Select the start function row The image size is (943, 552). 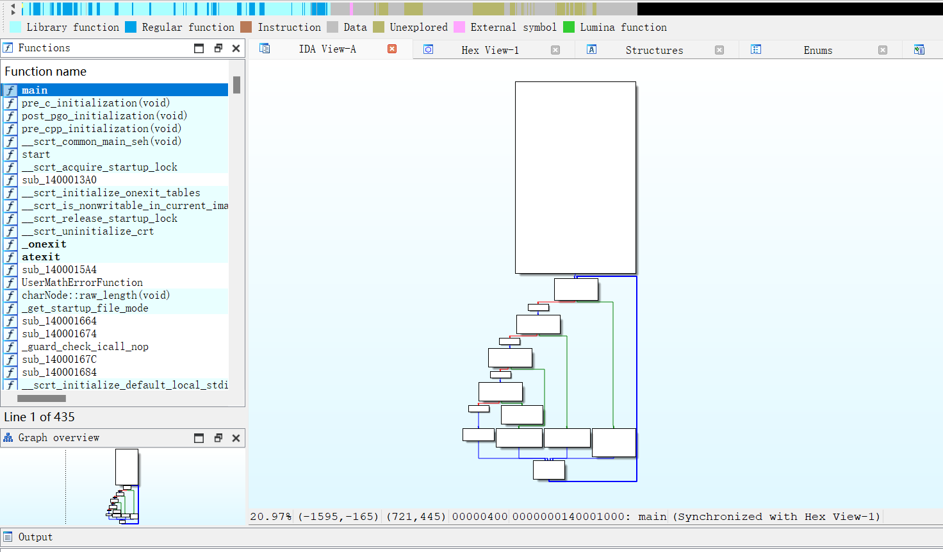(115, 154)
